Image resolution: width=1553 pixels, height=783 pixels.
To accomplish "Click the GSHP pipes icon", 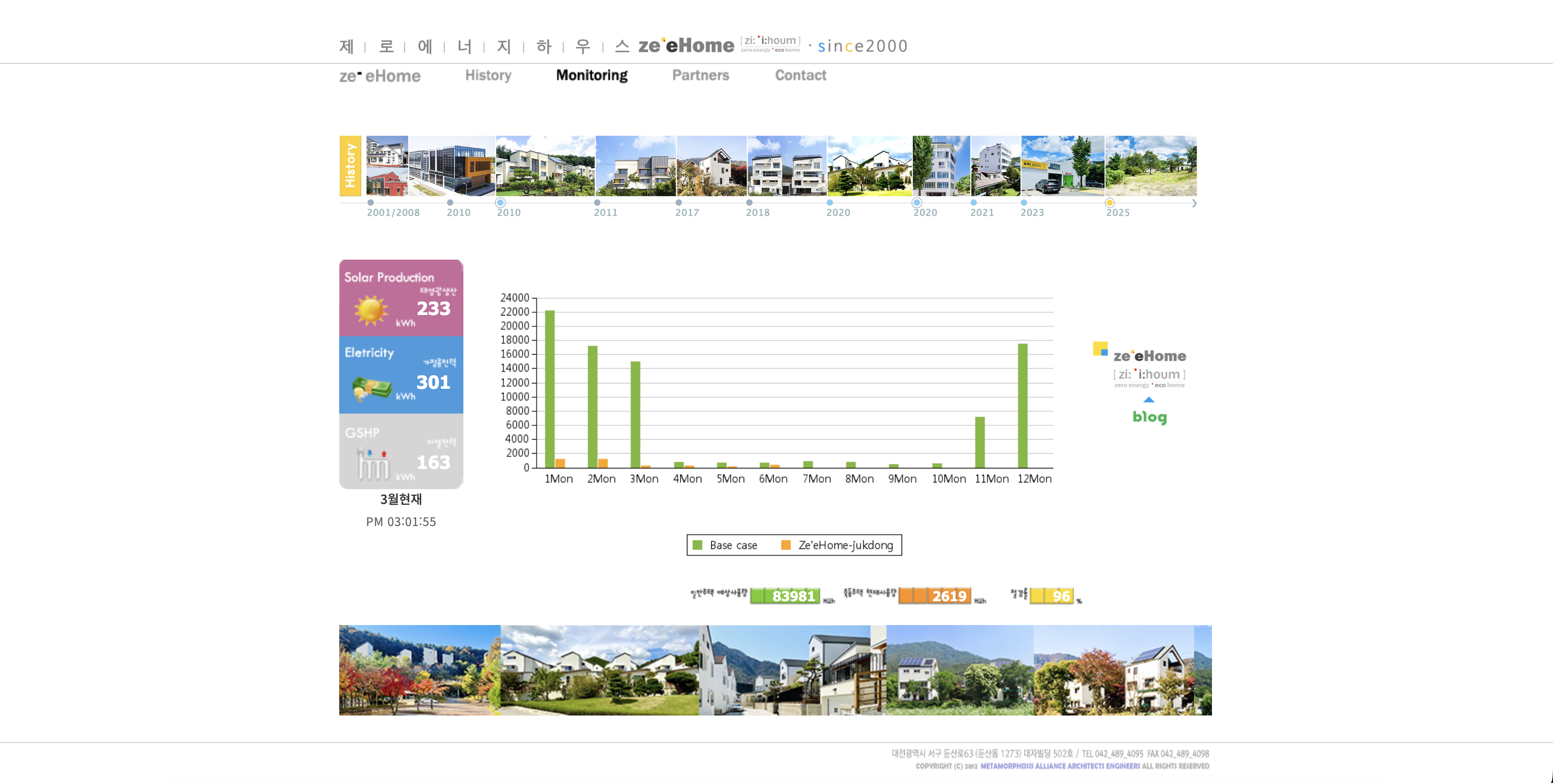I will click(x=373, y=464).
